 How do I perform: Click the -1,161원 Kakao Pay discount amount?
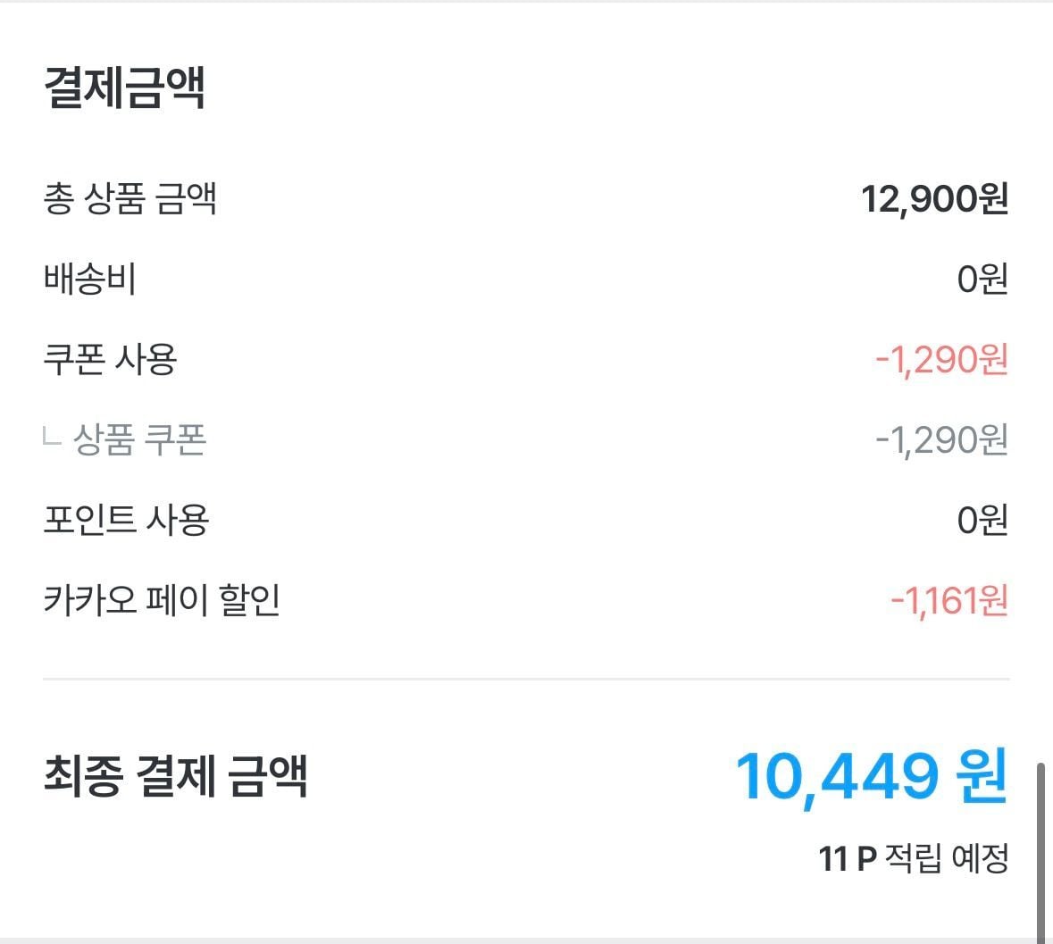point(949,599)
